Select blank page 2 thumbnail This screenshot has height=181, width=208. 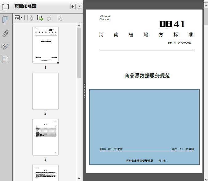(45, 91)
